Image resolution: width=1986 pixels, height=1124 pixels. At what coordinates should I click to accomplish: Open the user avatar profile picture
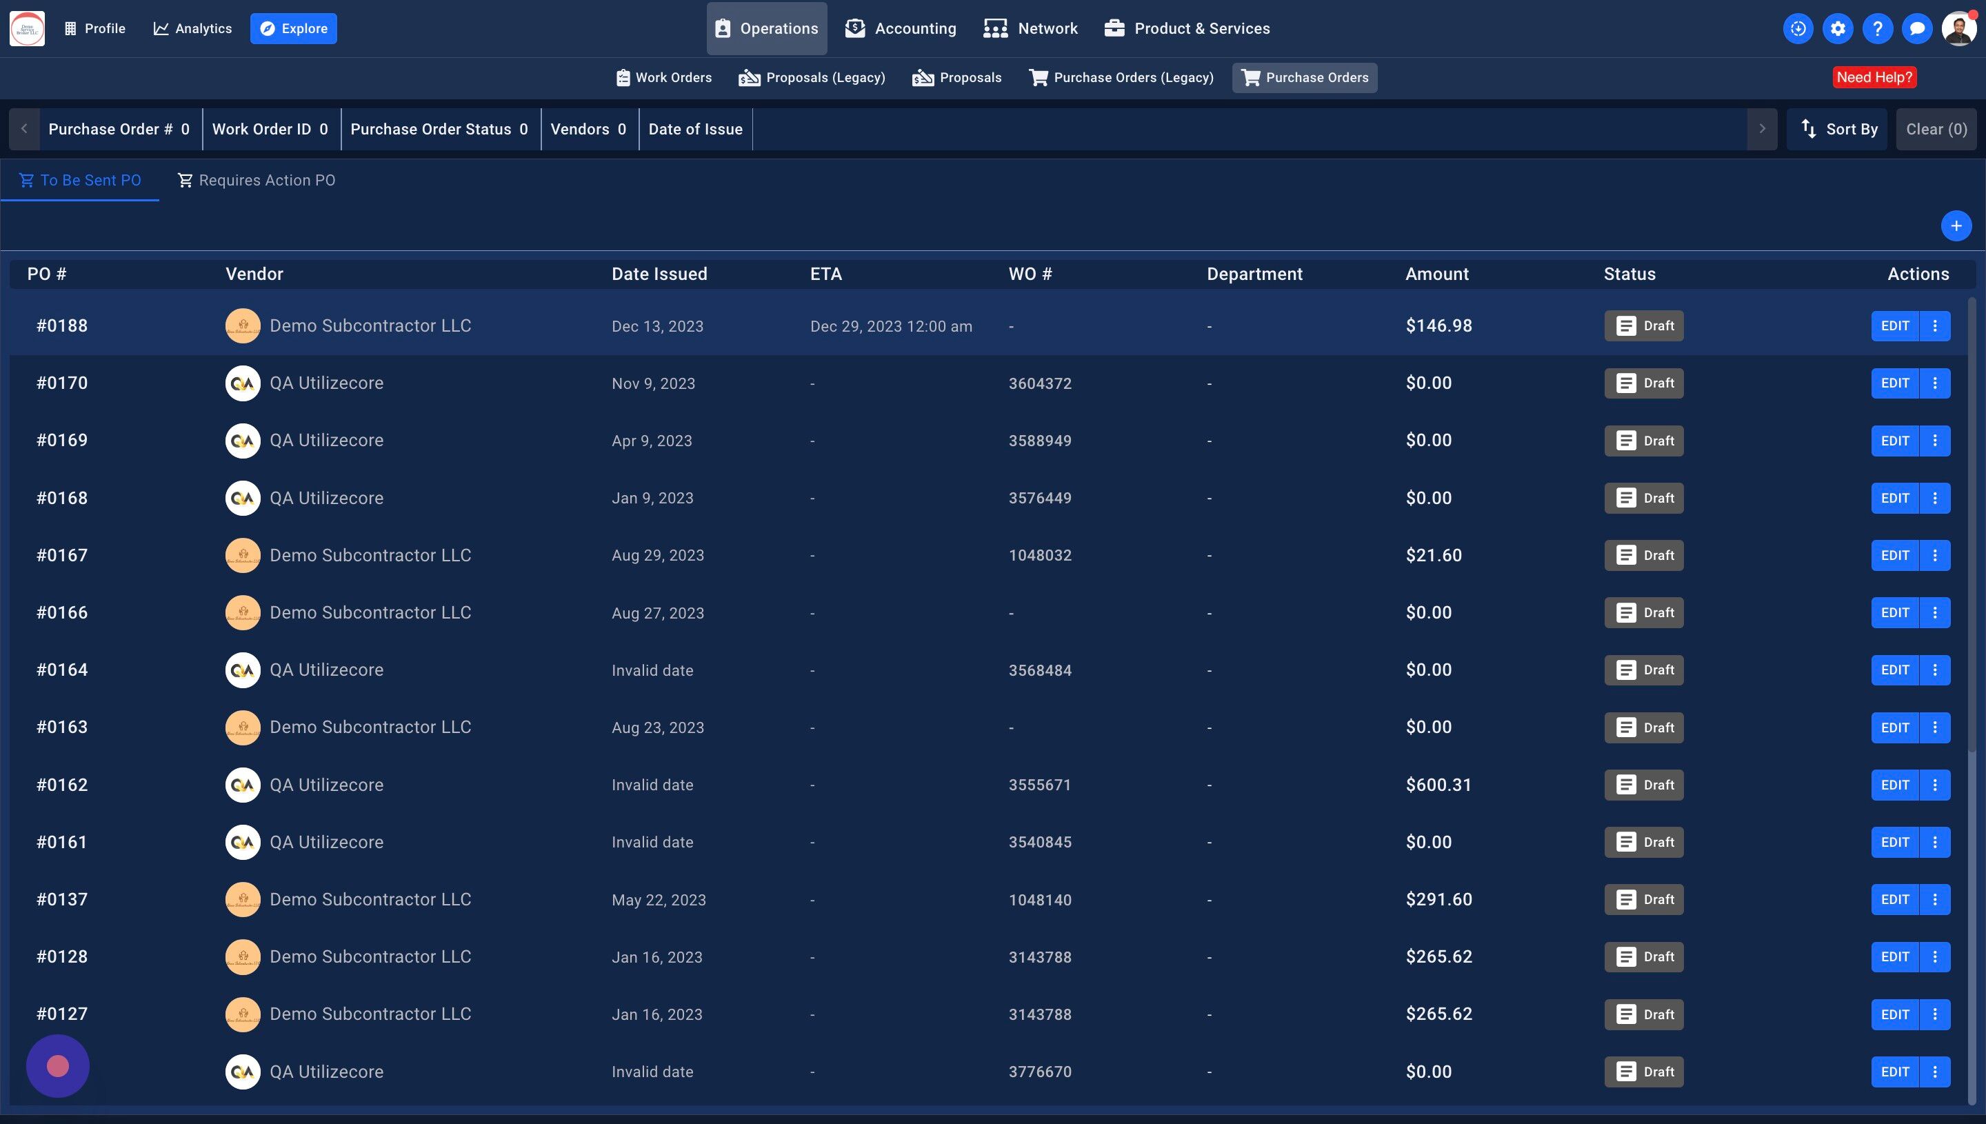pos(1958,28)
